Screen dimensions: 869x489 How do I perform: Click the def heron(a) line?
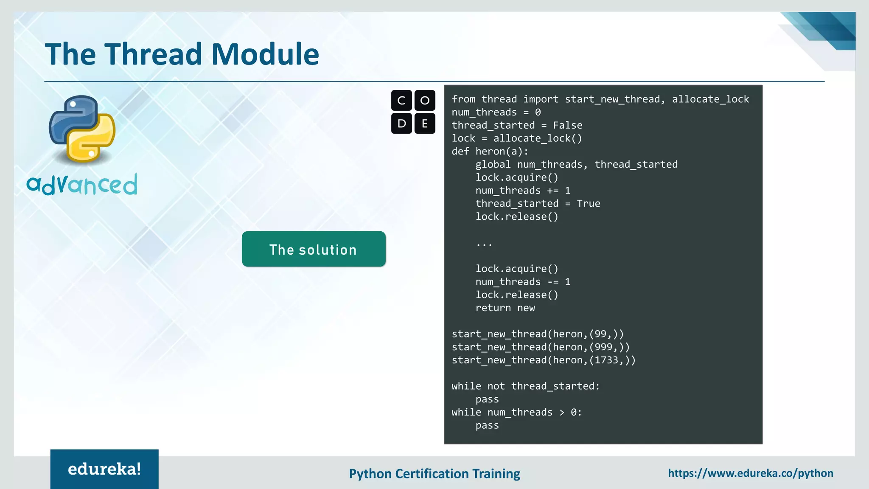[x=490, y=152]
